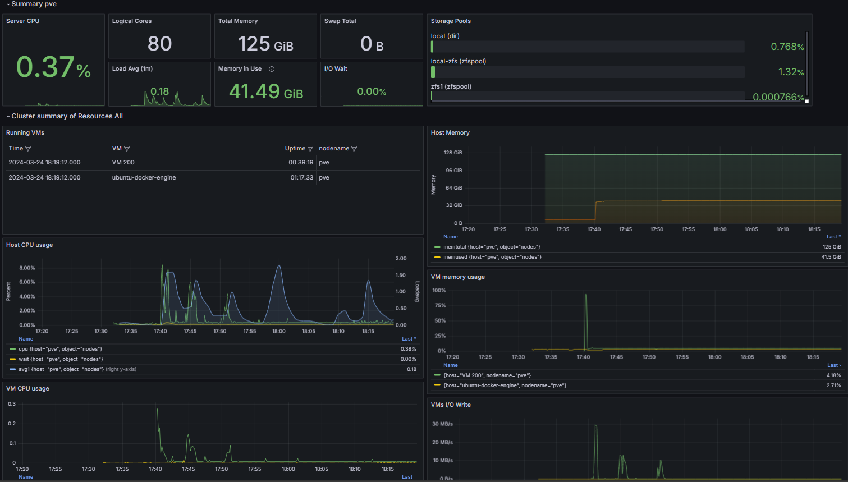Open Load Avg (1m) panel title
Viewport: 848px width, 482px height.
(x=132, y=68)
